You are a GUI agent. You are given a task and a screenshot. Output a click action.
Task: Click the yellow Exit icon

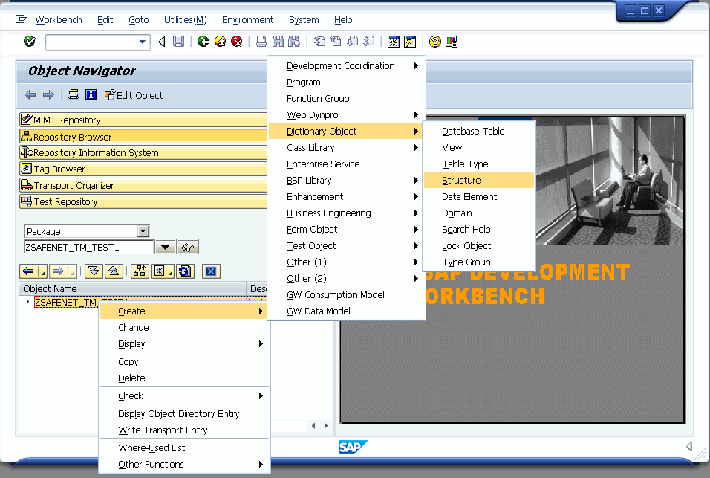tap(220, 42)
